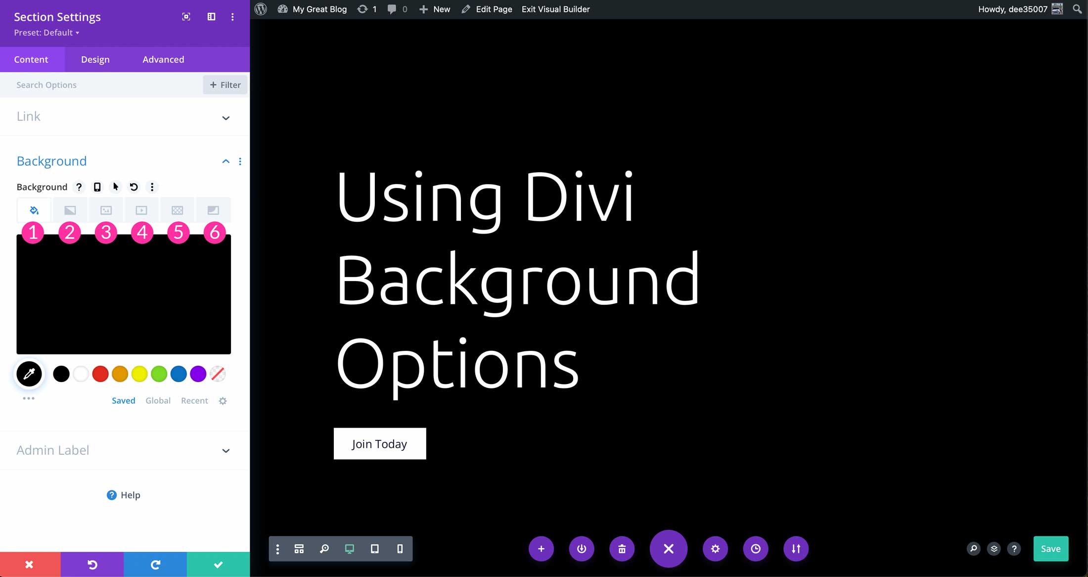Expand the Admin Label section
This screenshot has height=577, width=1088.
pos(225,450)
